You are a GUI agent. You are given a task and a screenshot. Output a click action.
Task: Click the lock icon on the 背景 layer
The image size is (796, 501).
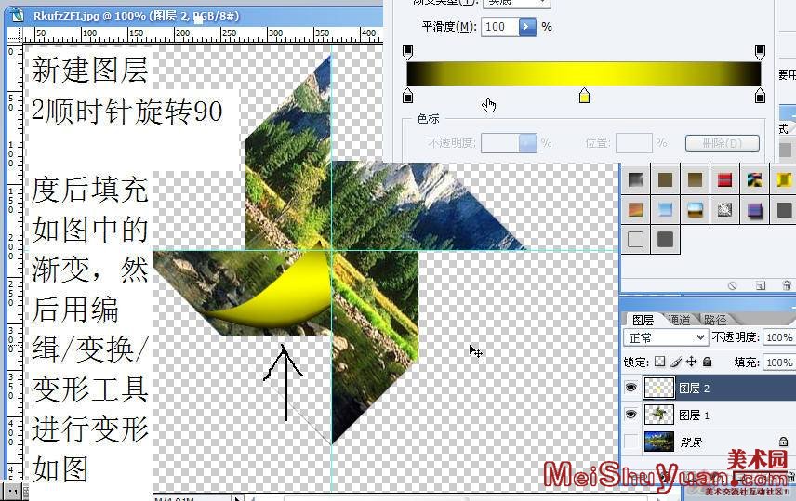pos(783,442)
